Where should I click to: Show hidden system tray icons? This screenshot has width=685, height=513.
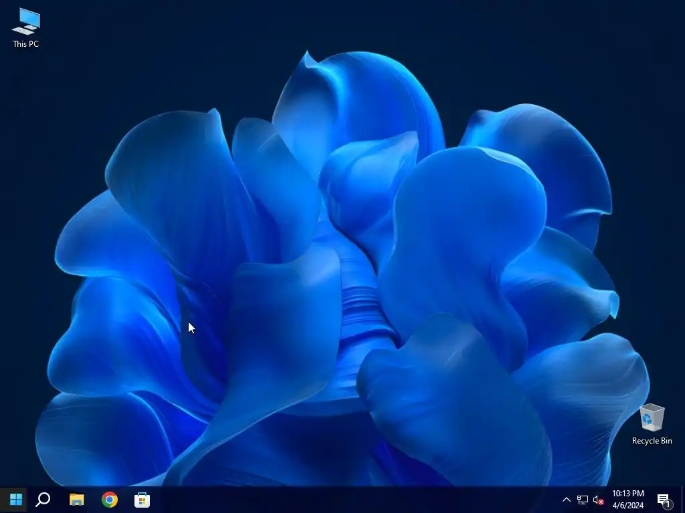click(x=566, y=500)
